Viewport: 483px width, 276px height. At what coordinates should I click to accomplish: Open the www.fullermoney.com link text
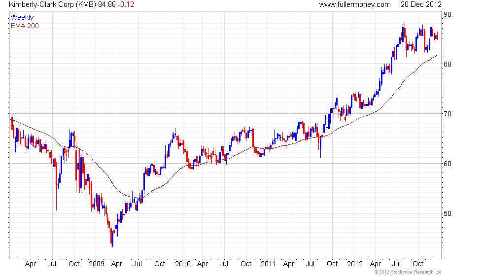[x=355, y=4]
